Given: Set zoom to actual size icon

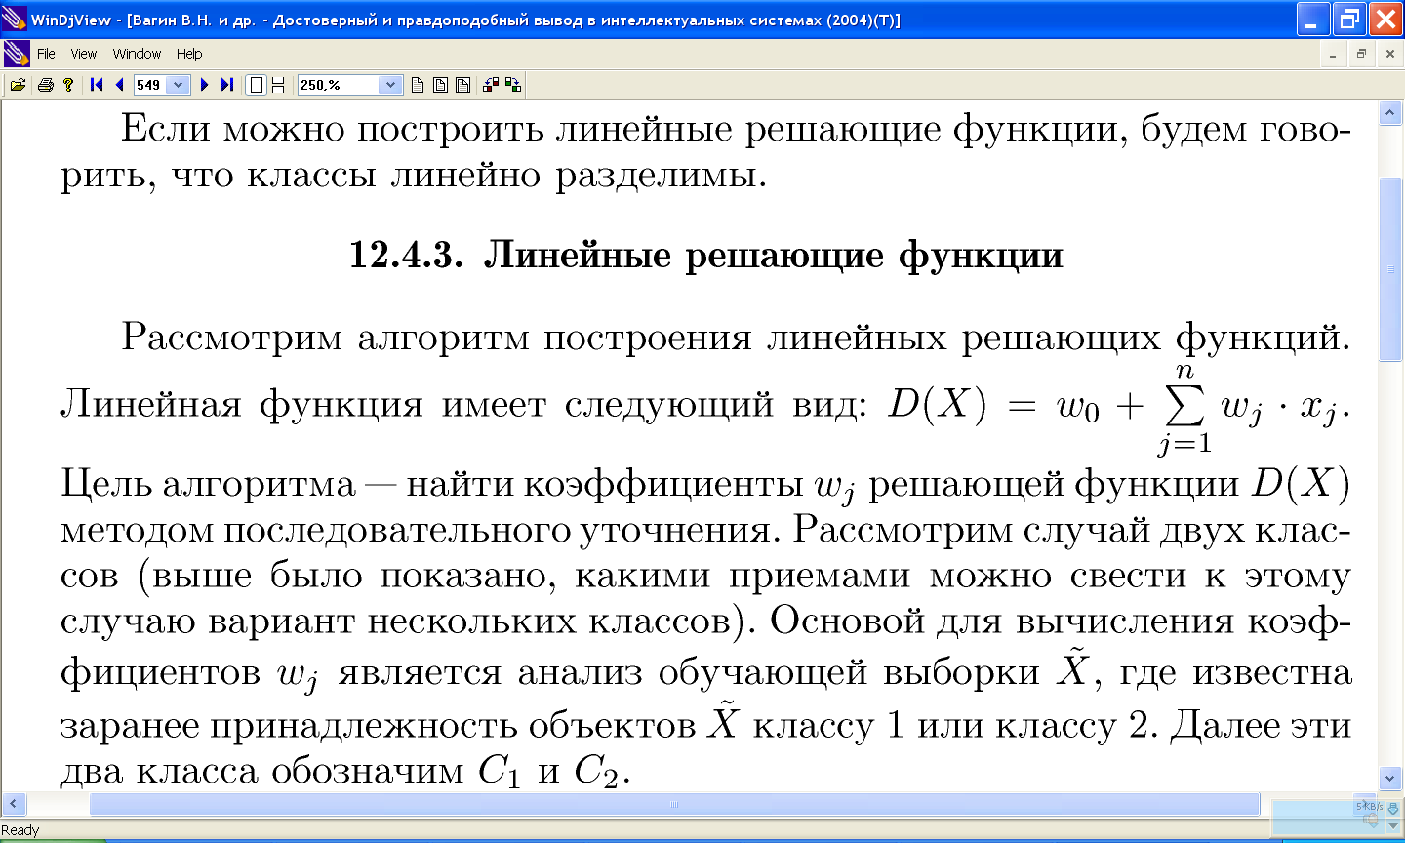Looking at the screenshot, I should (418, 85).
